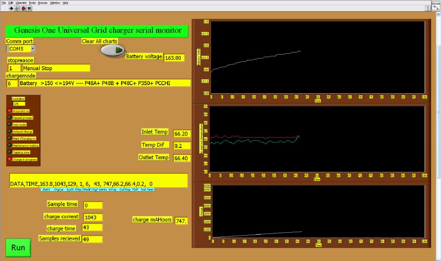Click the Paused pressed LED
The image size is (441, 261).
pos(10,117)
